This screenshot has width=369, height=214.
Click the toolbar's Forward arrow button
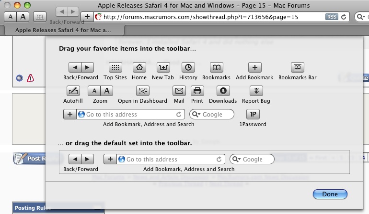[x=73, y=11]
